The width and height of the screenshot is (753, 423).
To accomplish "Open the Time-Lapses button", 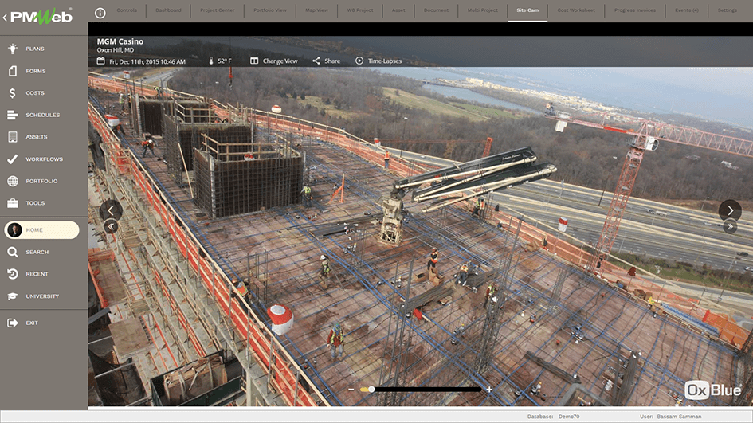I will coord(378,61).
